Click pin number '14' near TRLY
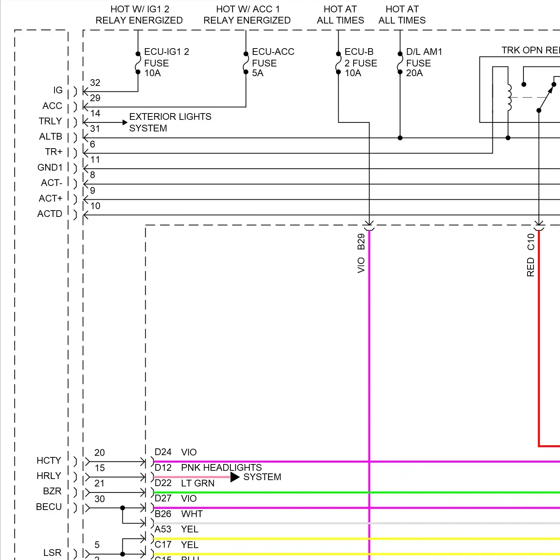560x560 pixels. pos(95,113)
